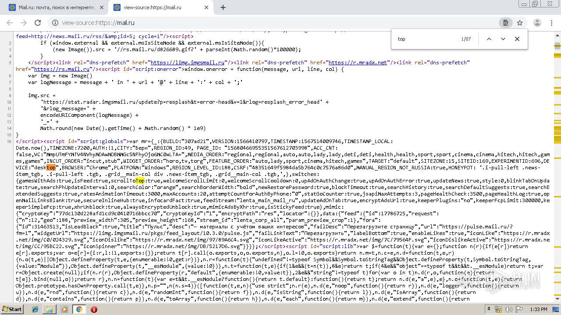Open the Windows Start menu
The width and height of the screenshot is (561, 315).
click(x=12, y=309)
